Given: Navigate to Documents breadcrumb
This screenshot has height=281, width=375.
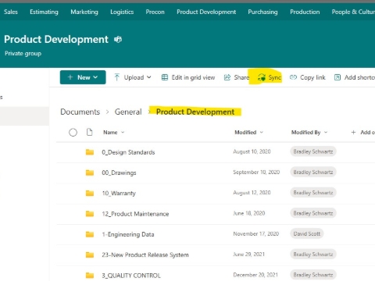Looking at the screenshot, I should (80, 112).
